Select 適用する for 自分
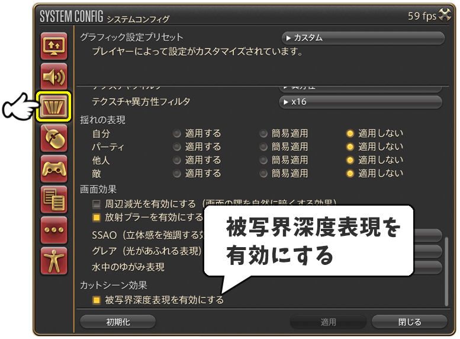The image size is (460, 339). 177,134
